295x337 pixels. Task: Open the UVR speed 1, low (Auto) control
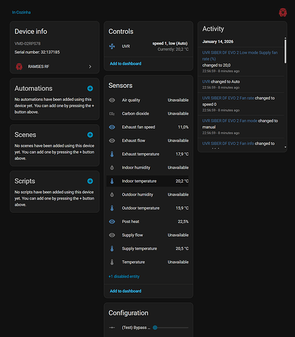pos(149,47)
